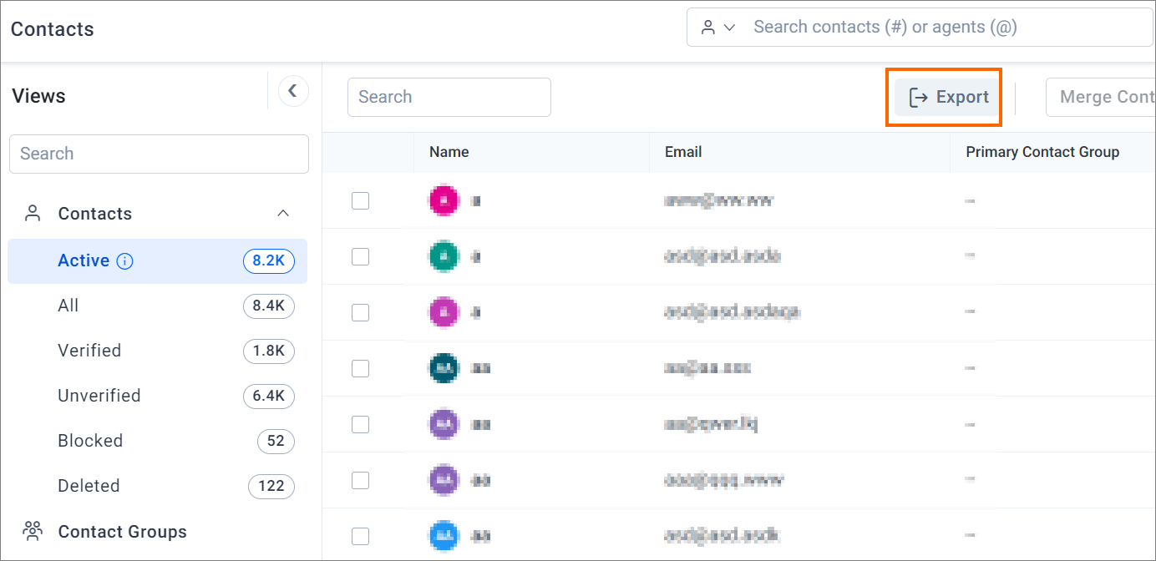1156x561 pixels.
Task: Click the 52 count badge for Blocked
Action: click(x=276, y=442)
